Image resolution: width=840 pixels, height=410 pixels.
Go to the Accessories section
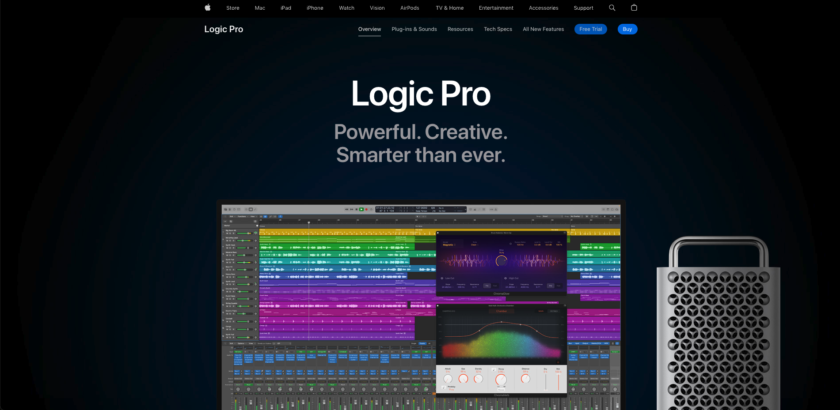pyautogui.click(x=544, y=8)
